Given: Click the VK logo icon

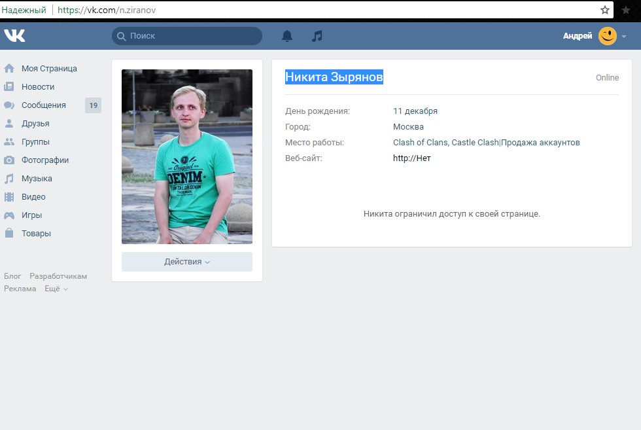Looking at the screenshot, I should (14, 36).
